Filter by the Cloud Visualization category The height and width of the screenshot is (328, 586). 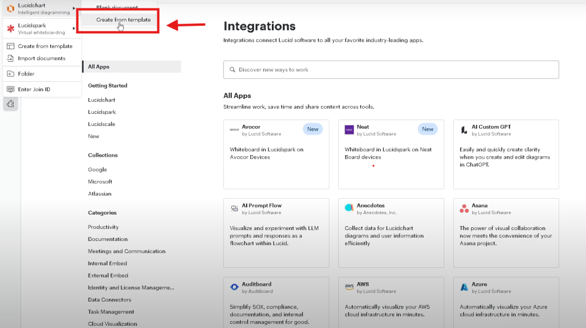[x=113, y=324]
